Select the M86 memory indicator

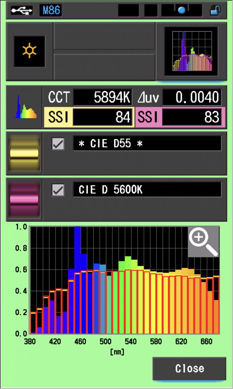click(50, 10)
